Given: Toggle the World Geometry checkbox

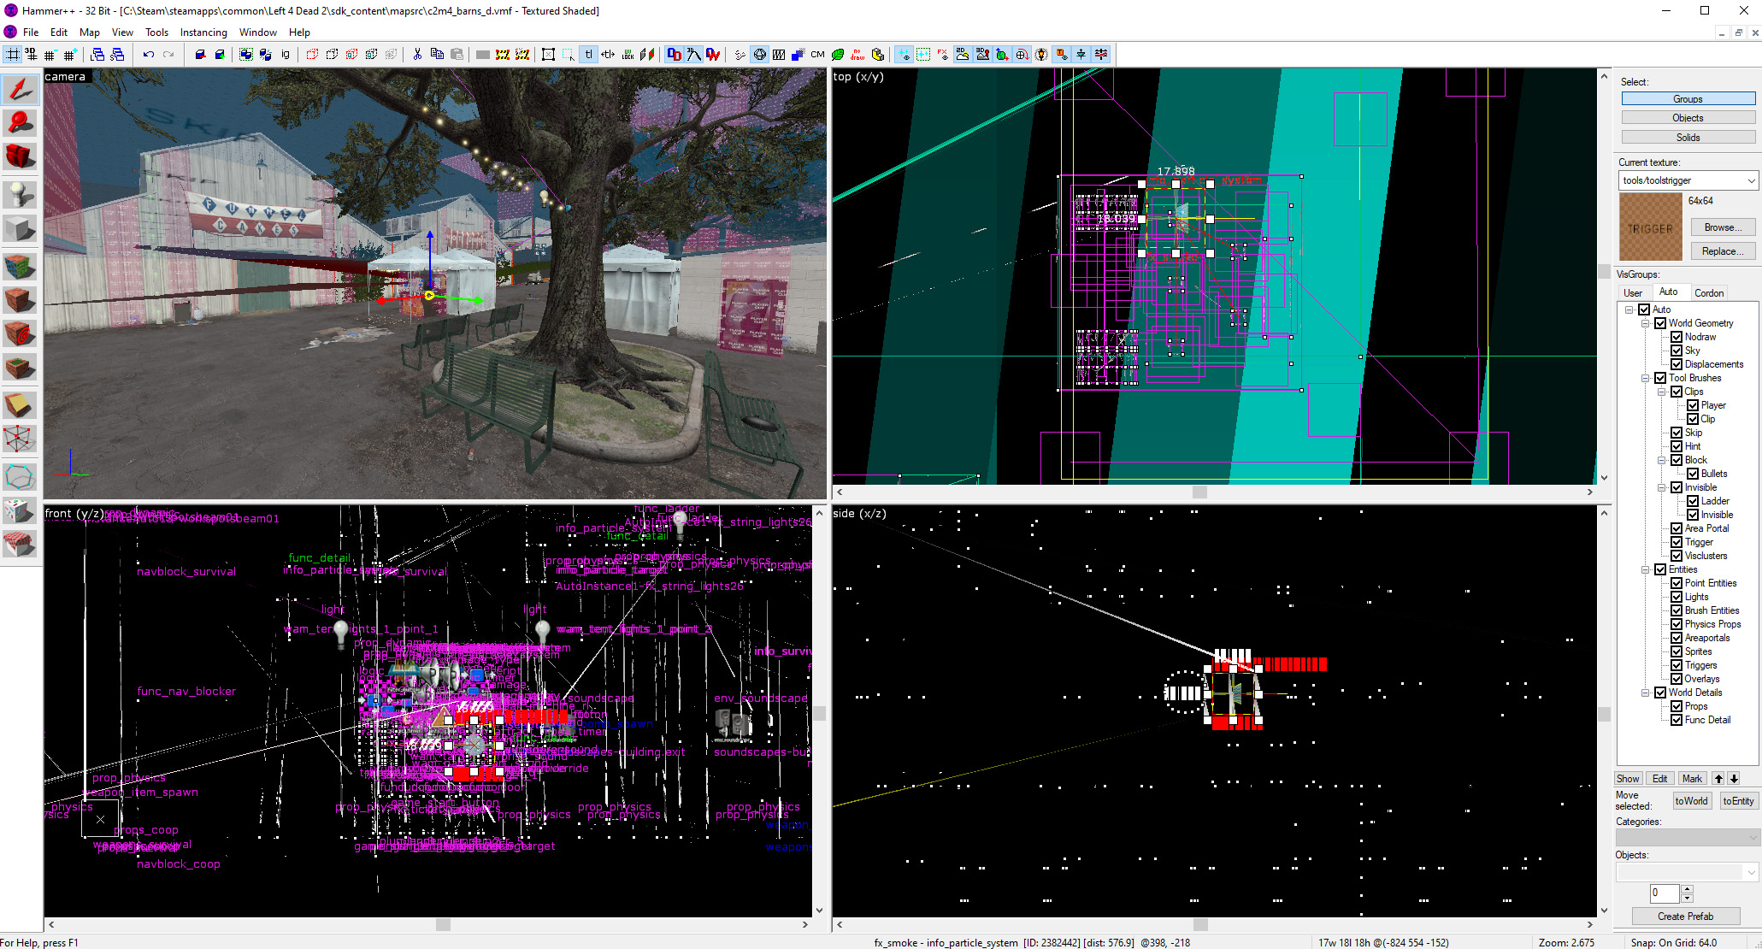Looking at the screenshot, I should (x=1660, y=323).
